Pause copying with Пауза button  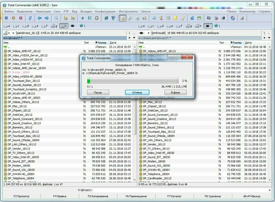(x=98, y=93)
